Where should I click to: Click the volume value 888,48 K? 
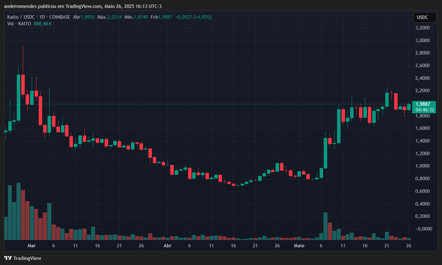click(x=42, y=24)
